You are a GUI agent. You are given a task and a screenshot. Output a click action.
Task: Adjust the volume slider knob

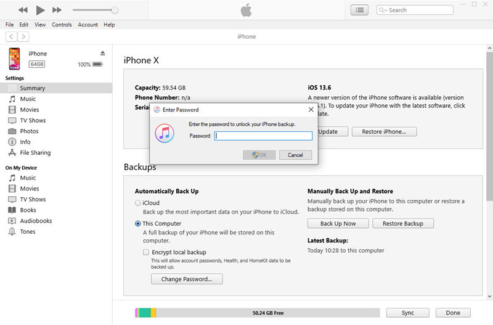pyautogui.click(x=115, y=10)
